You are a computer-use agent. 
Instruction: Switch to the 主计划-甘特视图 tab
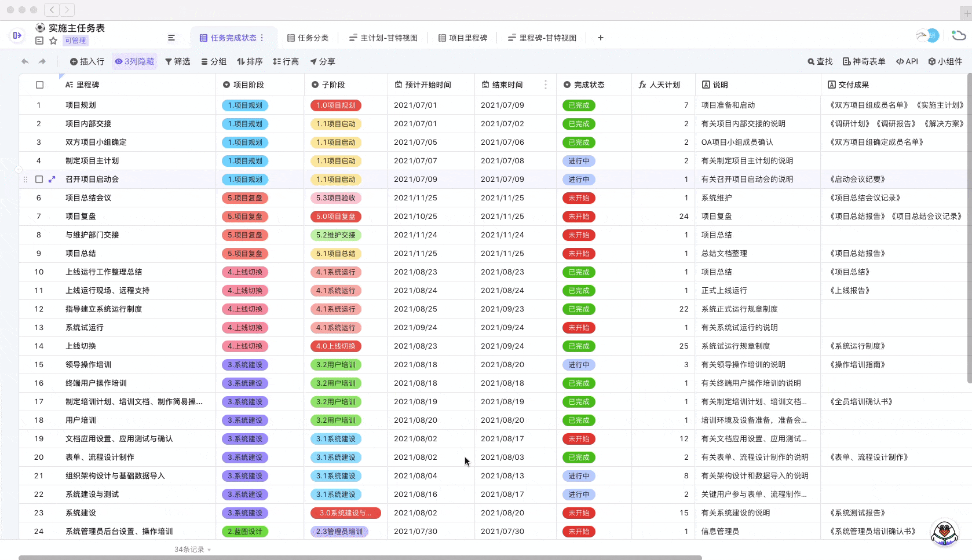tap(383, 38)
